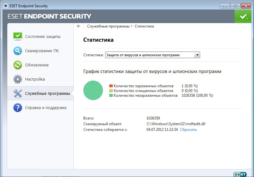Open the Статистика type dropdown arrow

197,55
